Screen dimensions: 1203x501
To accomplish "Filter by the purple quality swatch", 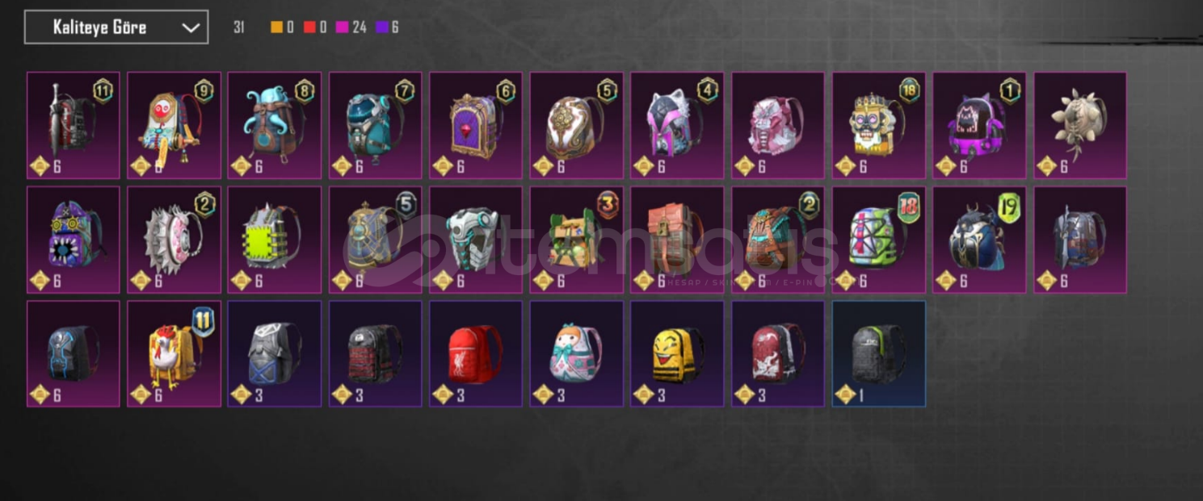I will pyautogui.click(x=381, y=27).
